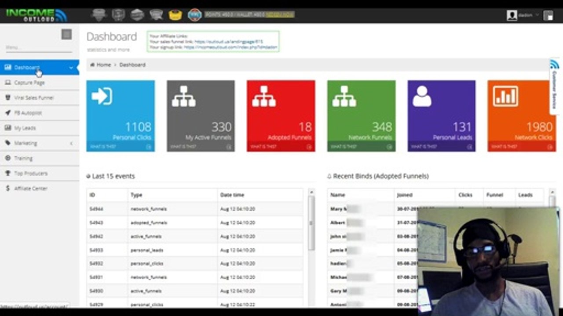
Task: Open the user account dropdown arrow
Action: click(x=537, y=15)
